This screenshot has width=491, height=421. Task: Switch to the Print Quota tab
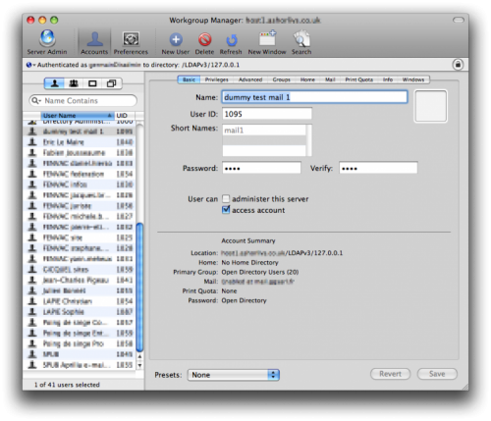tap(359, 79)
